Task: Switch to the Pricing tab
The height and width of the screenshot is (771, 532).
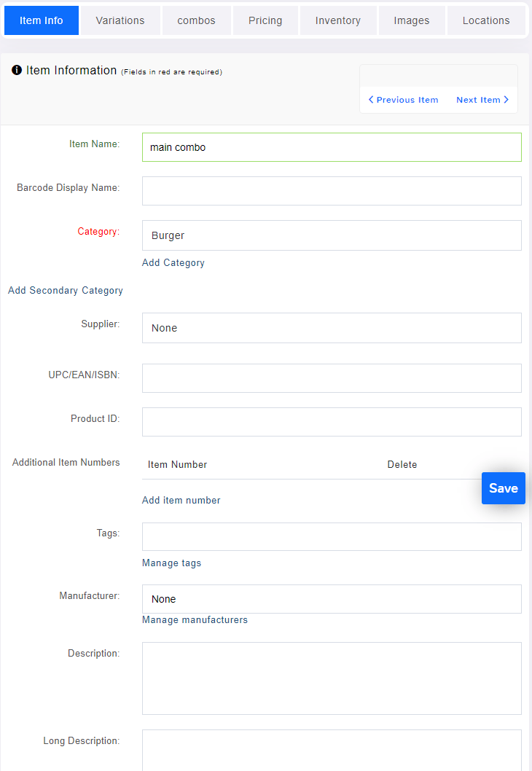Action: coord(265,20)
